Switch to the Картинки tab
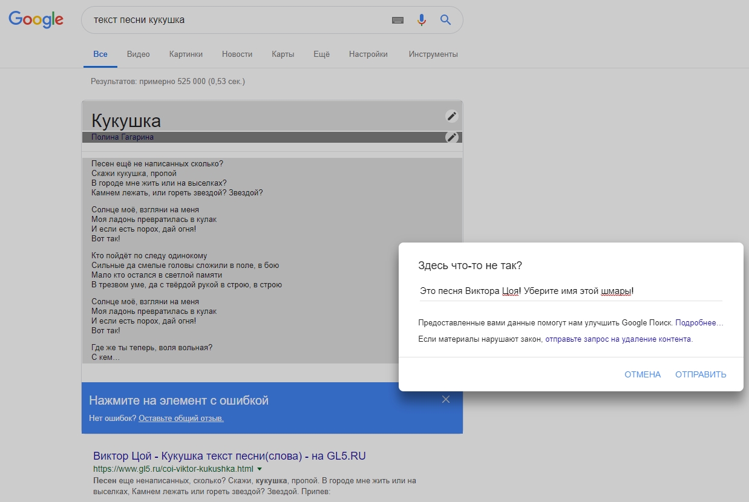Viewport: 749px width, 502px height. pos(186,54)
